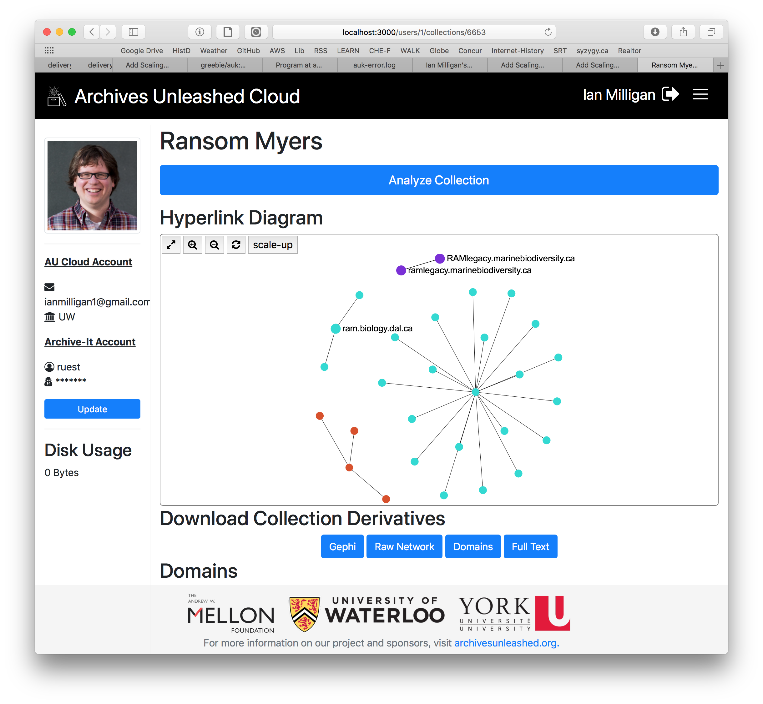Select the Domains download option
Screen dimensions: 763x704
pyautogui.click(x=473, y=546)
